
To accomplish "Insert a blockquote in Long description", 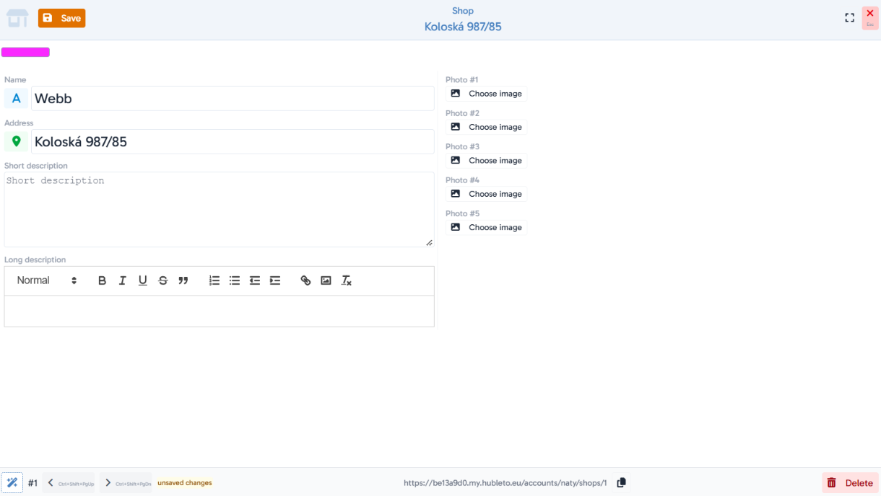I will [x=183, y=280].
